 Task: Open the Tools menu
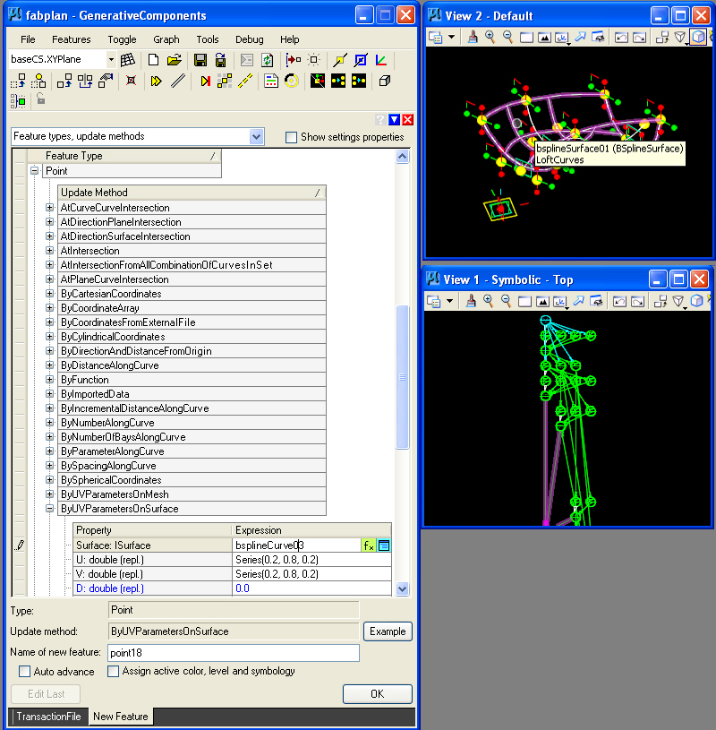click(208, 39)
